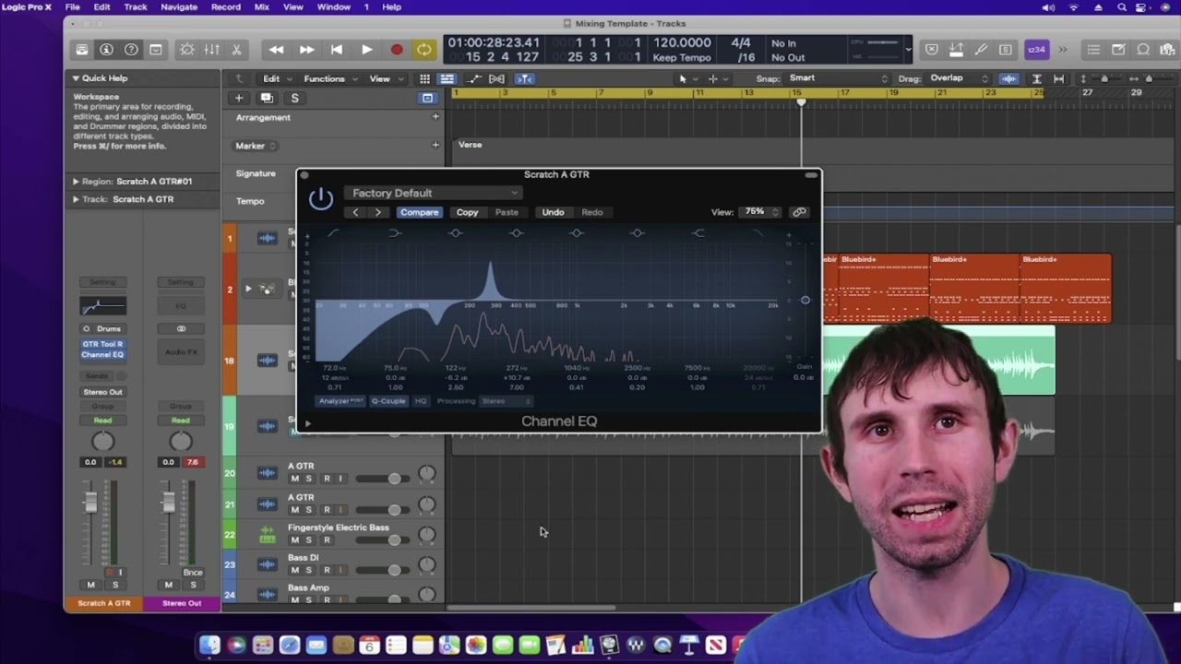Screen dimensions: 1181x664
Task: Toggle the Show Automation icon
Action: (474, 79)
